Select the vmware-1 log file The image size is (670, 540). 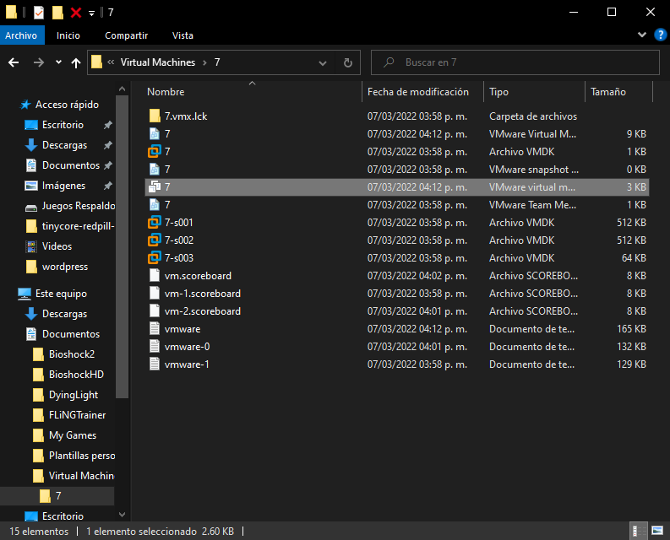click(x=188, y=364)
